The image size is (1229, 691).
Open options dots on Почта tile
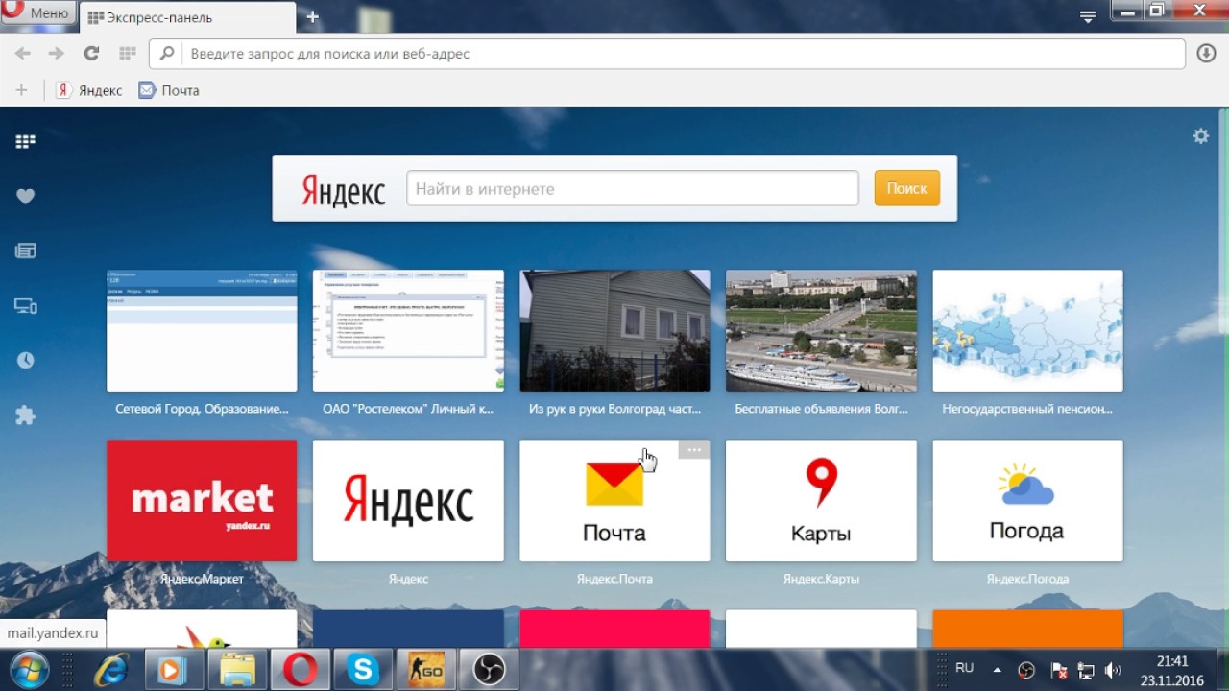(x=694, y=449)
